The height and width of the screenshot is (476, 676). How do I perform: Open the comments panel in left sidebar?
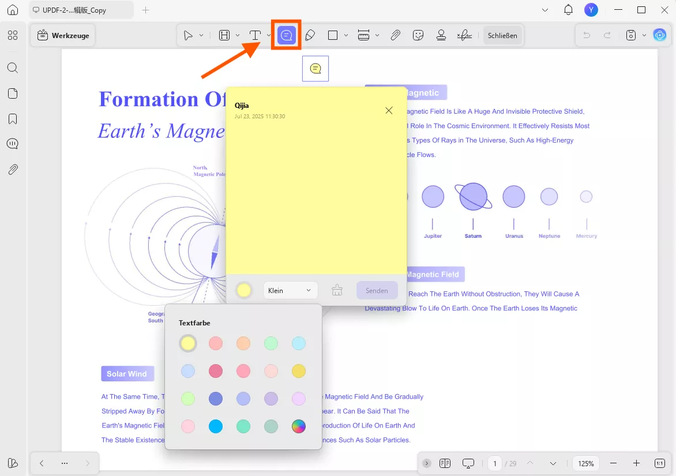pos(13,144)
